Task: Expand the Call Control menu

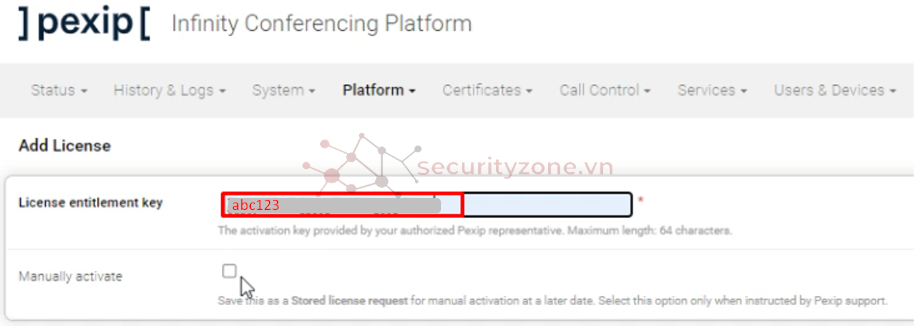Action: point(605,90)
